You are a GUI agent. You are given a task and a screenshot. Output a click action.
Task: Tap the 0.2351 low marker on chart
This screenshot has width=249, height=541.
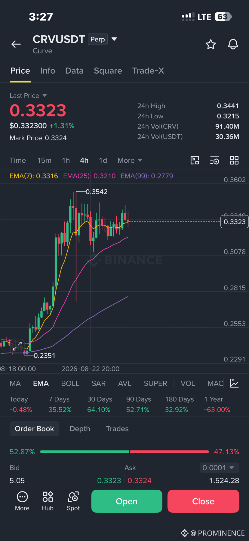[x=45, y=356]
